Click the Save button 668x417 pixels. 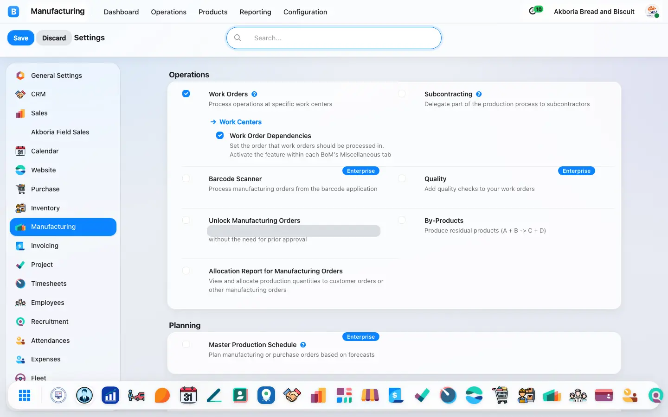[x=21, y=38]
